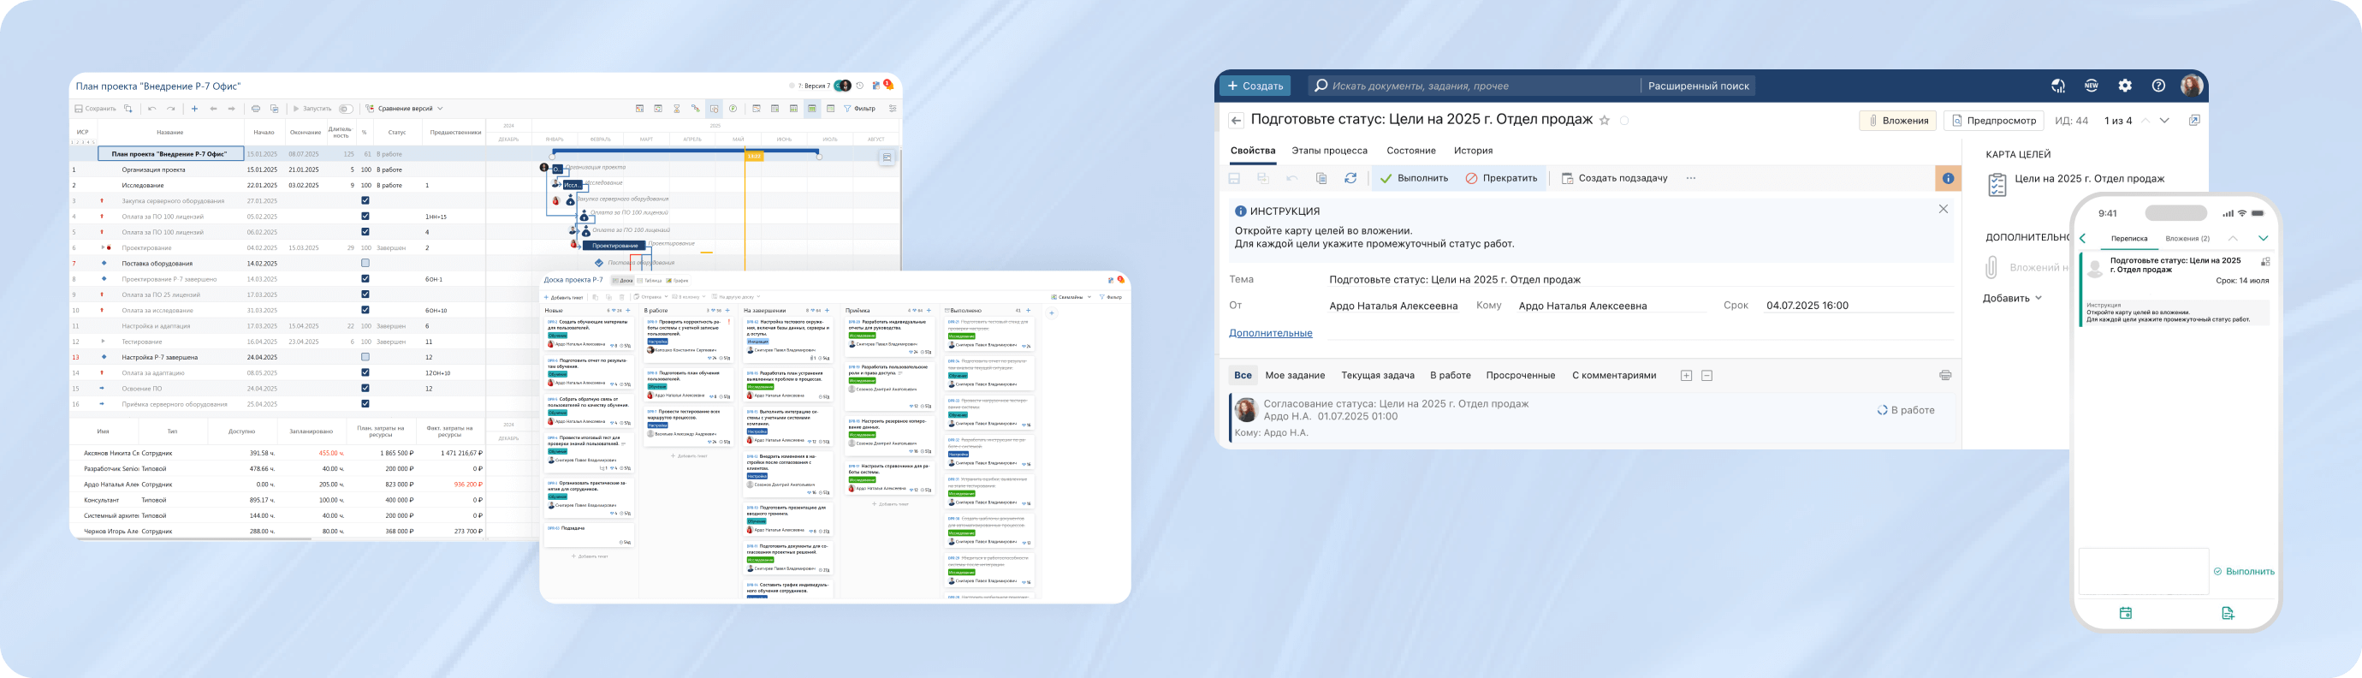Mark the task as favorite with star

(x=1604, y=120)
